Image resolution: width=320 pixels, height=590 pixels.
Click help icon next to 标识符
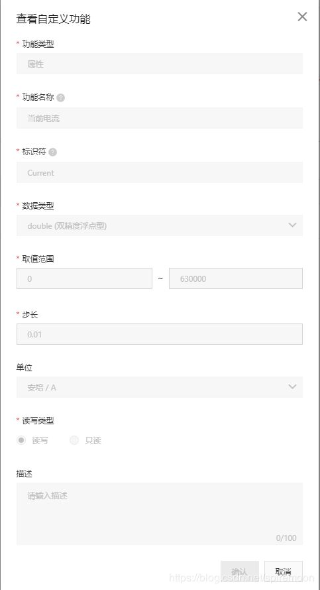tap(53, 152)
